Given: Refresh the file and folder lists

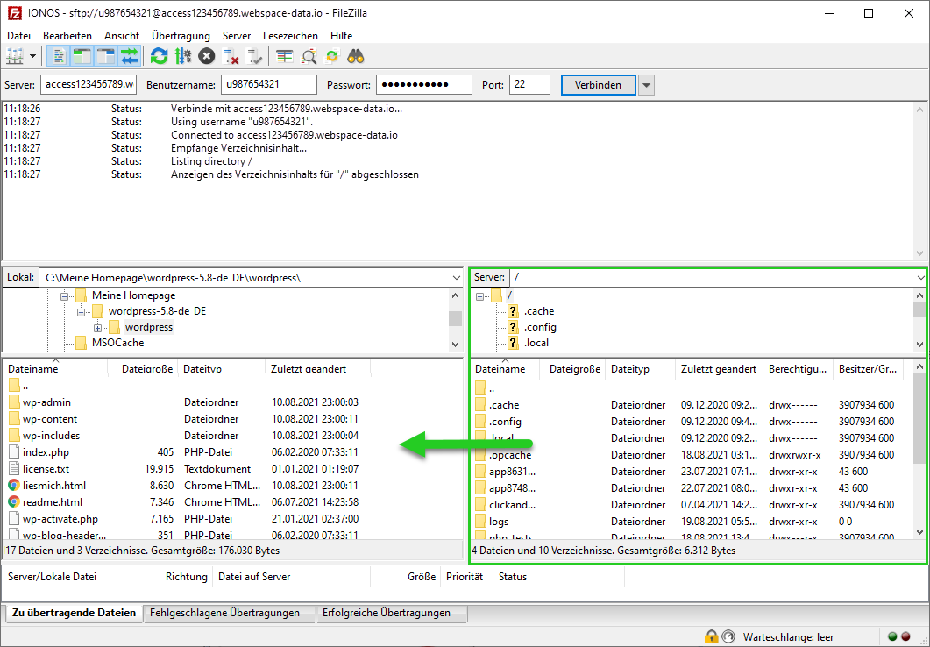Looking at the screenshot, I should pos(159,56).
